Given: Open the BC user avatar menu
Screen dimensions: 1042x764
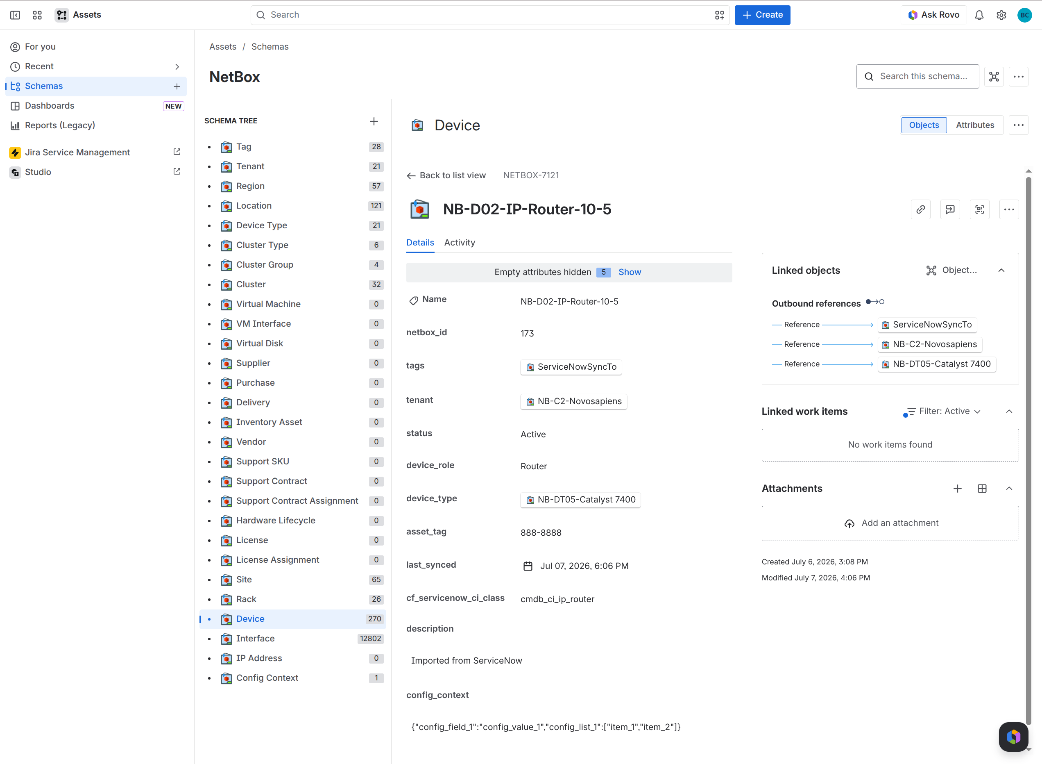Looking at the screenshot, I should pyautogui.click(x=1024, y=15).
